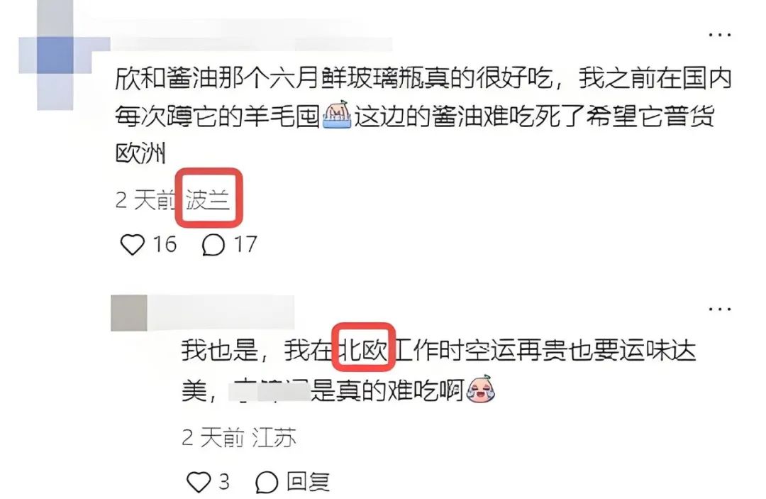This screenshot has height=499, width=766.
Task: Open the three-dot menu on the reply comment
Action: (720, 309)
